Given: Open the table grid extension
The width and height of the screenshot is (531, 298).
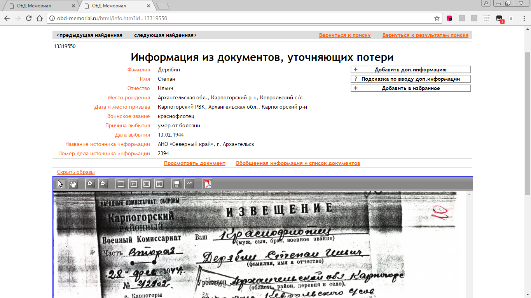Looking at the screenshot, I should pyautogui.click(x=487, y=18).
